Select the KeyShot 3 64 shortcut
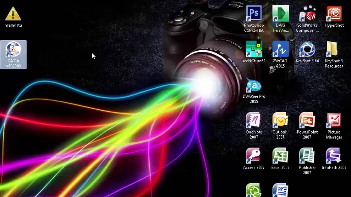Image resolution: width=351 pixels, height=197 pixels. tap(307, 52)
